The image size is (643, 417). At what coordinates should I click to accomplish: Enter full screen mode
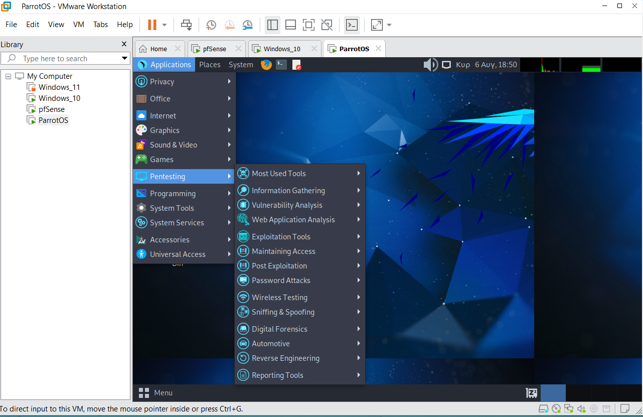(x=308, y=25)
